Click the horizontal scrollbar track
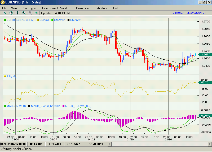 click(160, 144)
